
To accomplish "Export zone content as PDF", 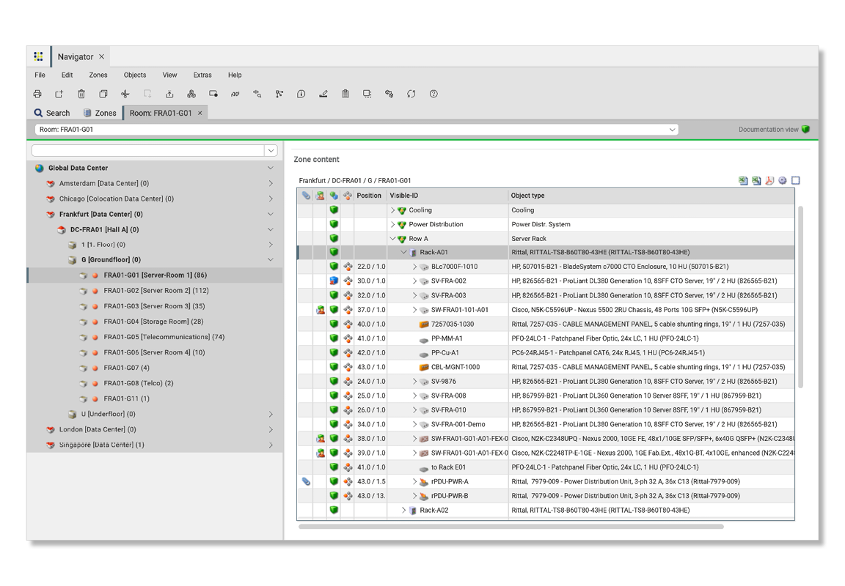I will pos(769,180).
